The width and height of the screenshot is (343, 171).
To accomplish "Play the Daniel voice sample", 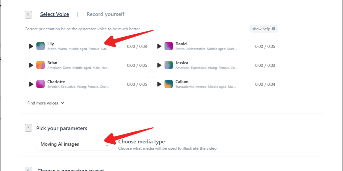I will click(x=159, y=46).
